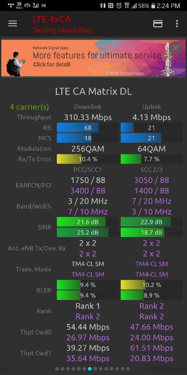Screen dimensions: 187x375
Task: Tap the battery icon in status bar
Action: (153, 6)
